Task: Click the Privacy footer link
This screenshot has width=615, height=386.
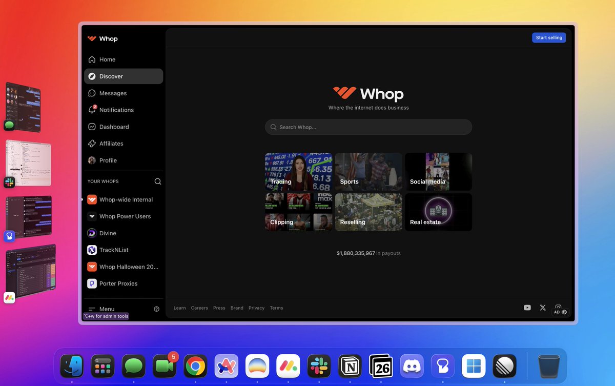Action: (x=256, y=308)
